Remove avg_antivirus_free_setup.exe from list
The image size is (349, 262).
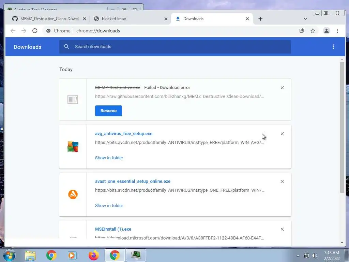tap(282, 134)
